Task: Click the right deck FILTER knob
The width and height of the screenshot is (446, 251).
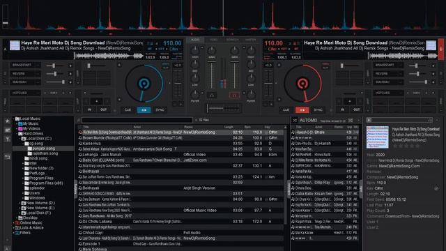Action: tap(251, 94)
